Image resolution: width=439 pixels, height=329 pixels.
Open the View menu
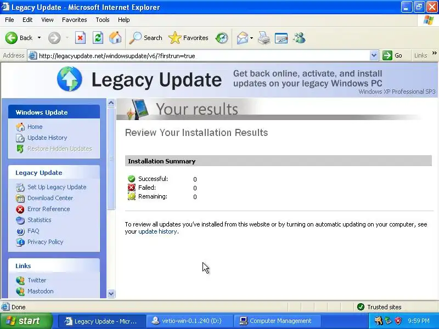coord(47,20)
